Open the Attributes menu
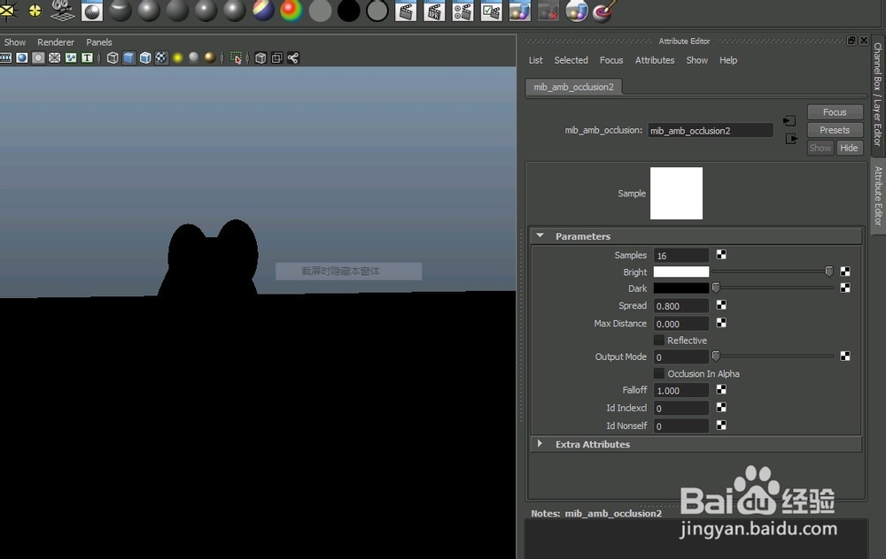Image resolution: width=886 pixels, height=559 pixels. click(x=655, y=60)
